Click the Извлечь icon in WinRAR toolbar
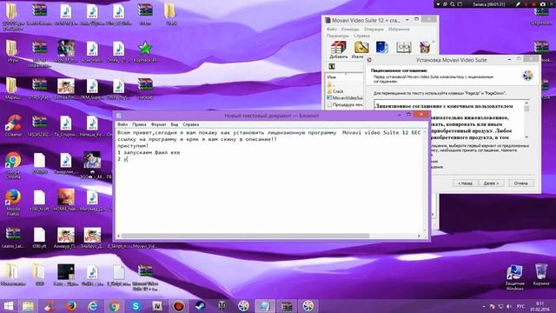Viewport: 556px width, 313px height. 361,47
